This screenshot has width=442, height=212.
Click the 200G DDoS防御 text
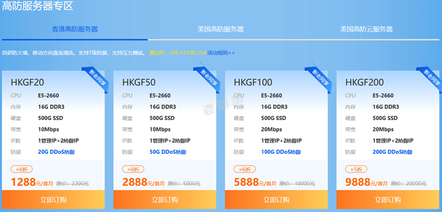(x=392, y=152)
